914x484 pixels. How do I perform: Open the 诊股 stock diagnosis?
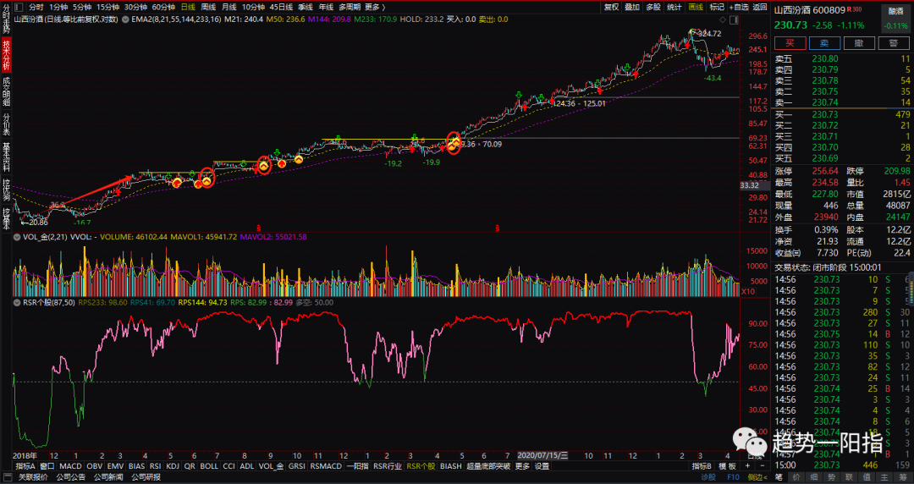pos(707,477)
